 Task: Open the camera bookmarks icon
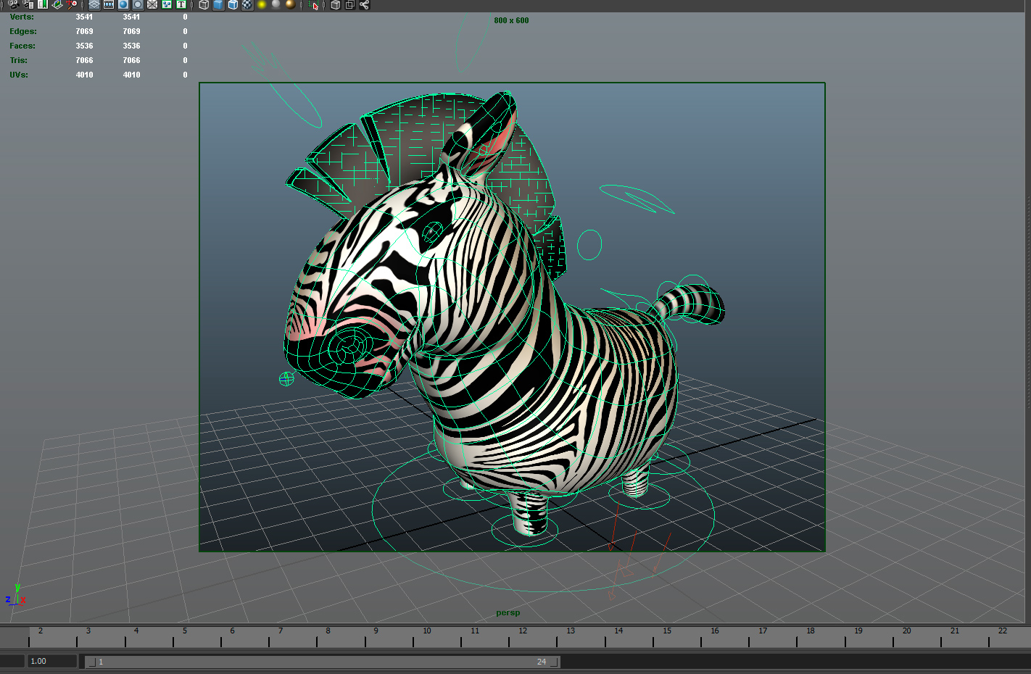tap(42, 5)
